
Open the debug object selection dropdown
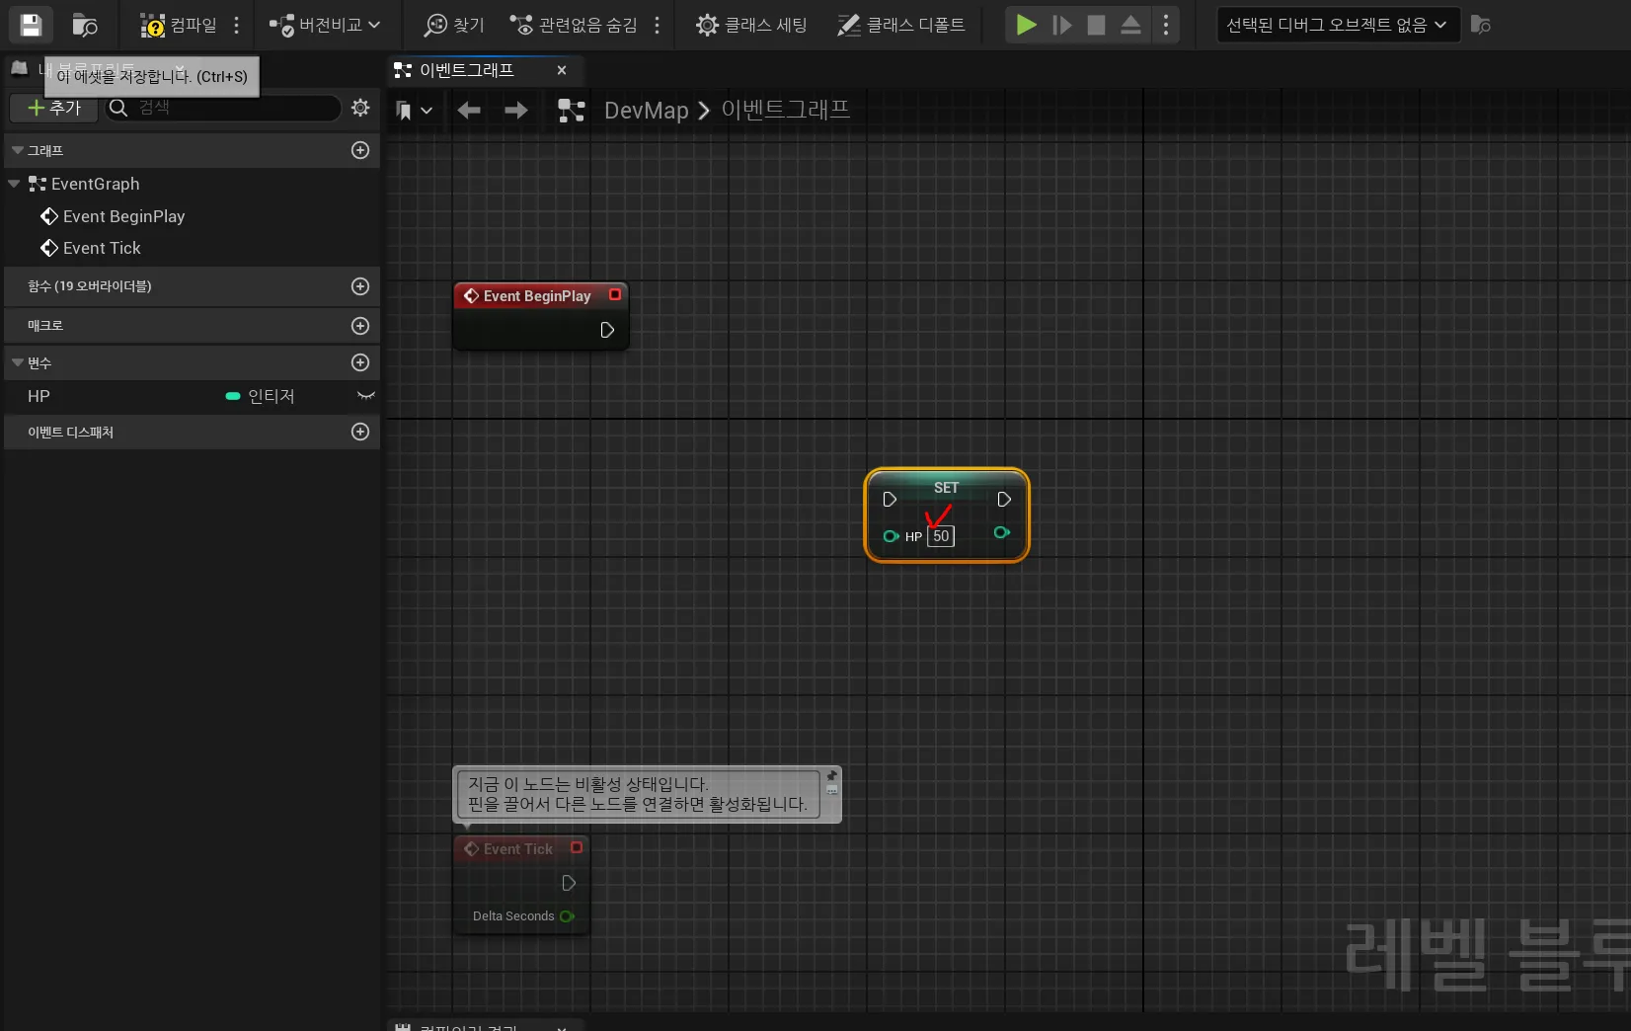[x=1337, y=25]
